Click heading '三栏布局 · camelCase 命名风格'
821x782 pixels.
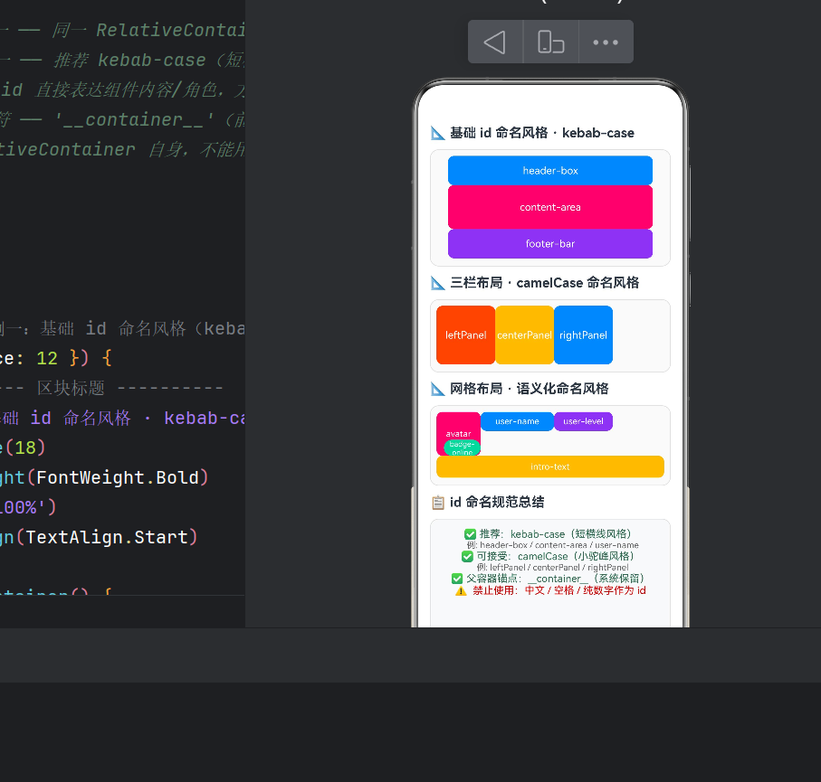click(x=545, y=283)
